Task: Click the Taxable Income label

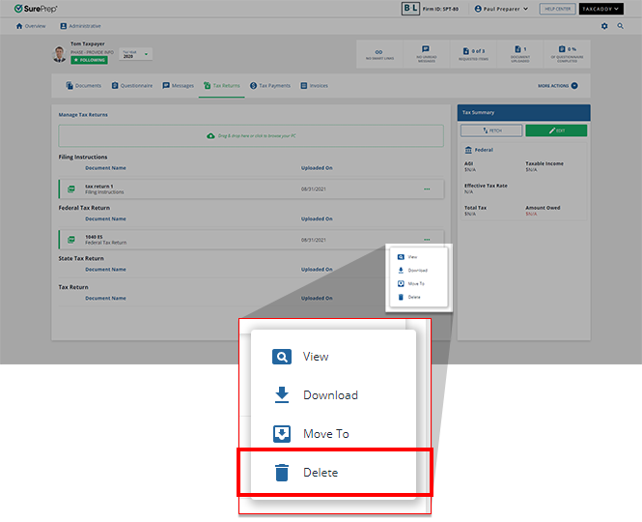Action: click(544, 163)
